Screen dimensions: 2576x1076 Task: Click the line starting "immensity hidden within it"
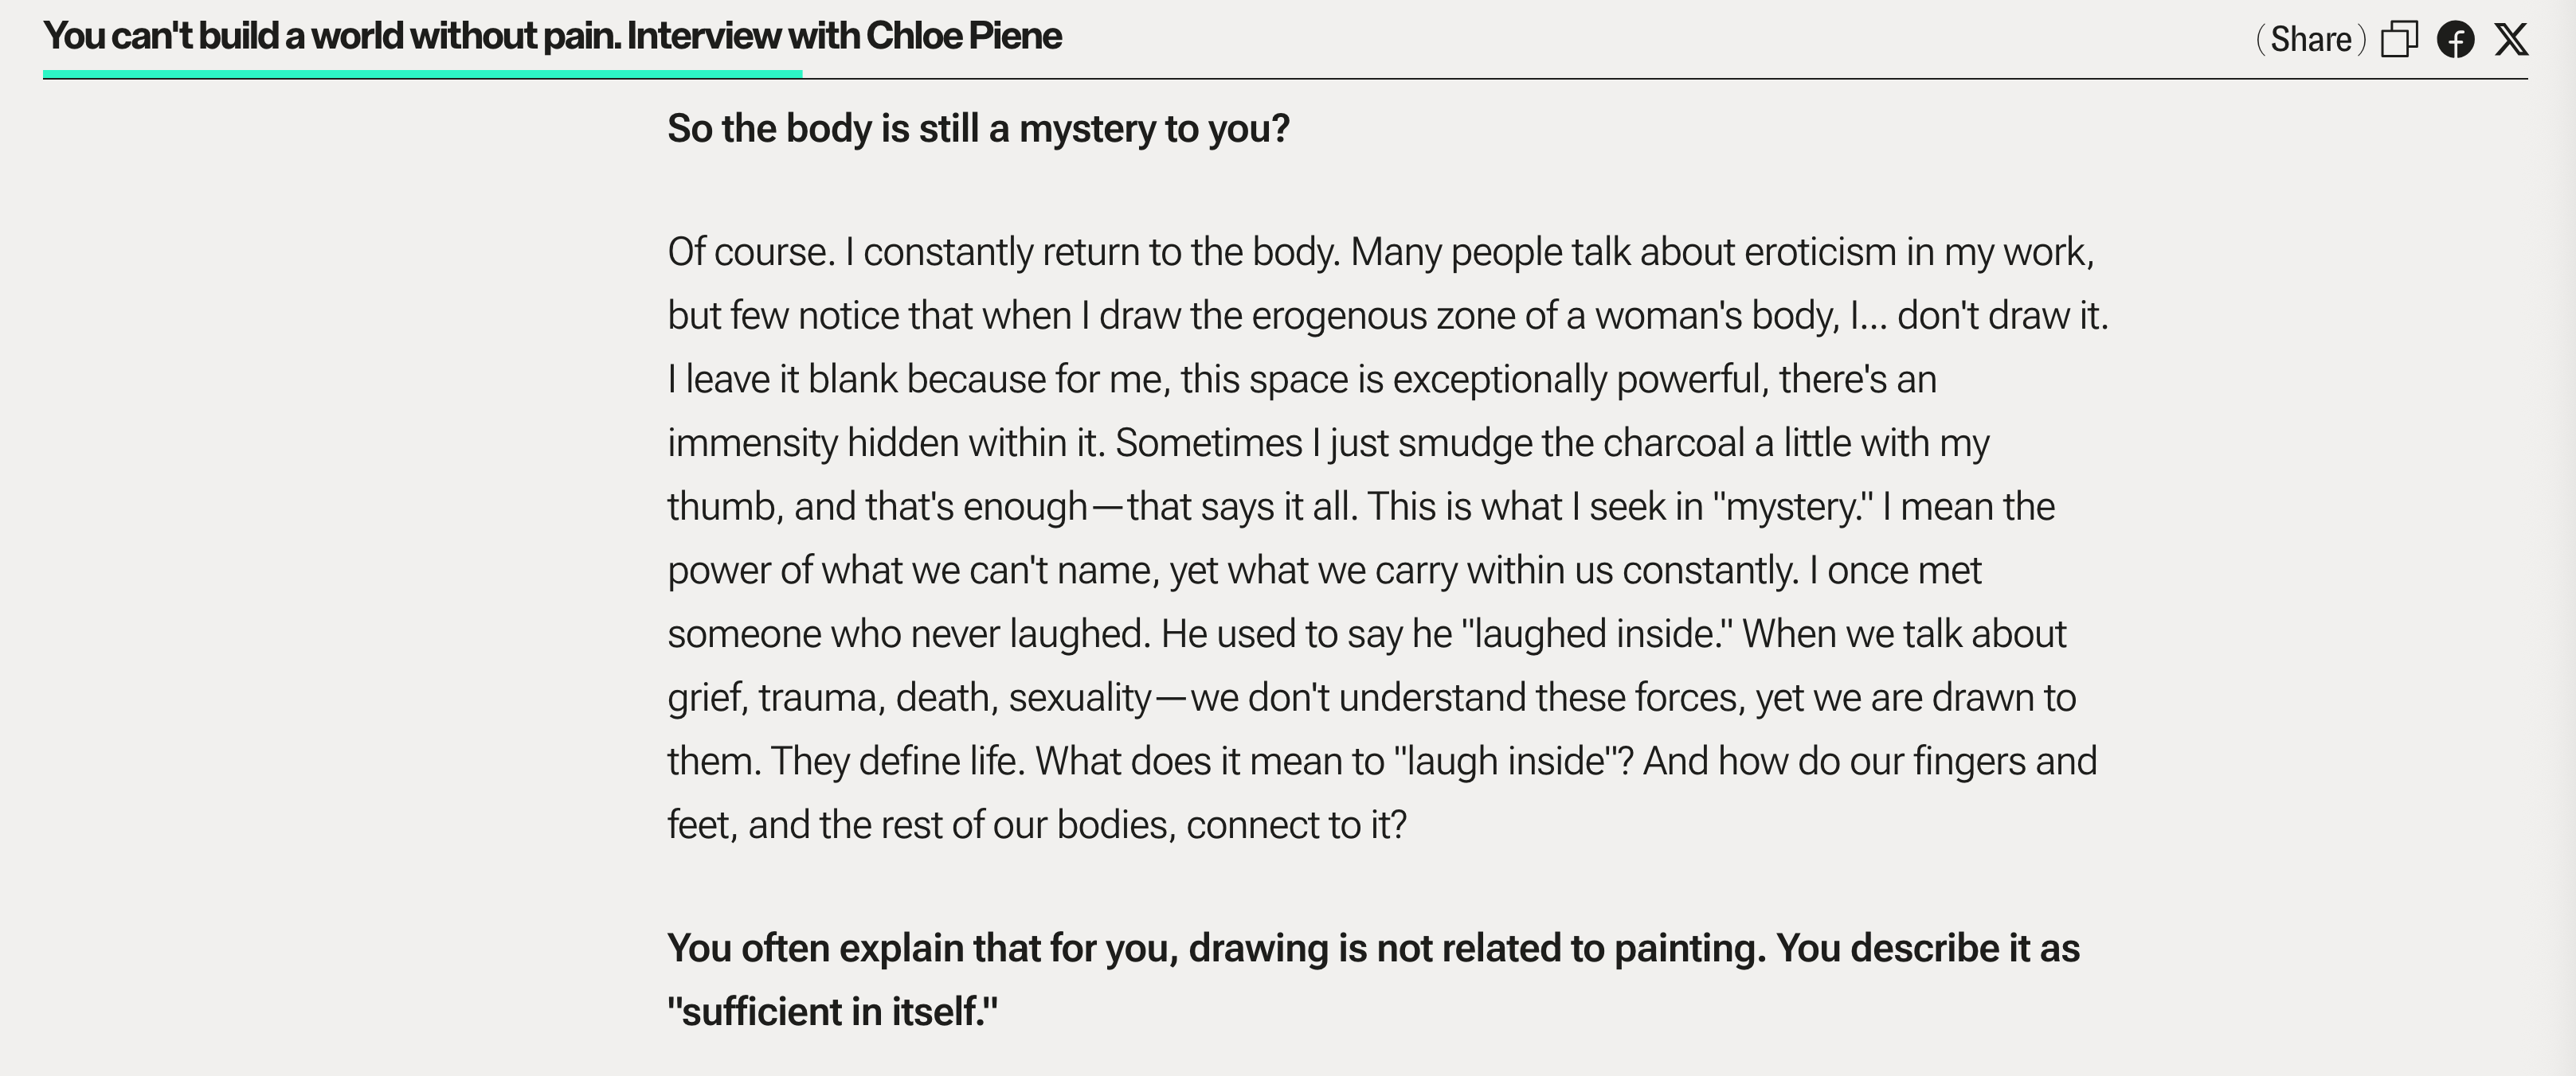1327,442
